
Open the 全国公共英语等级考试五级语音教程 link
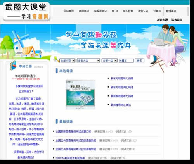tap(76, 149)
